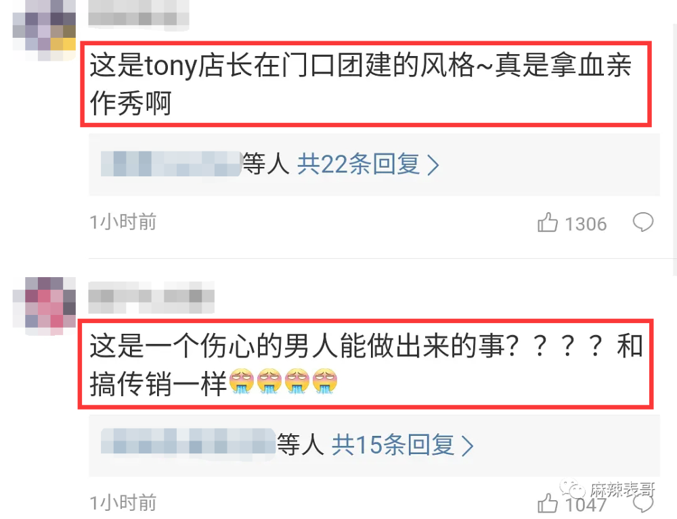Viewport: 677px width, 519px height.
Task: Click chevron arrow after 共15条回复
Action: 468,445
